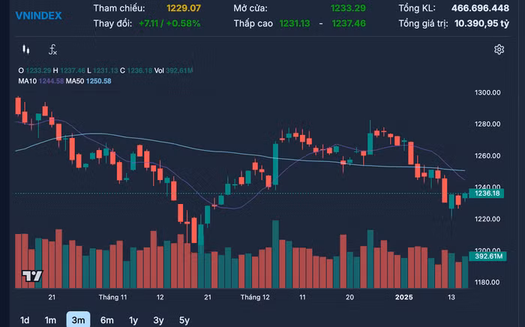Select the 6m timeframe
The height and width of the screenshot is (327, 525).
(106, 320)
